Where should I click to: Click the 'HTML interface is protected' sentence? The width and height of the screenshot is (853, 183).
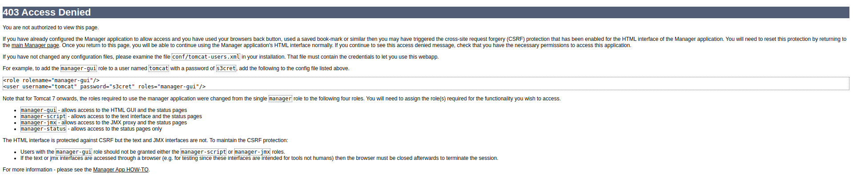145,140
